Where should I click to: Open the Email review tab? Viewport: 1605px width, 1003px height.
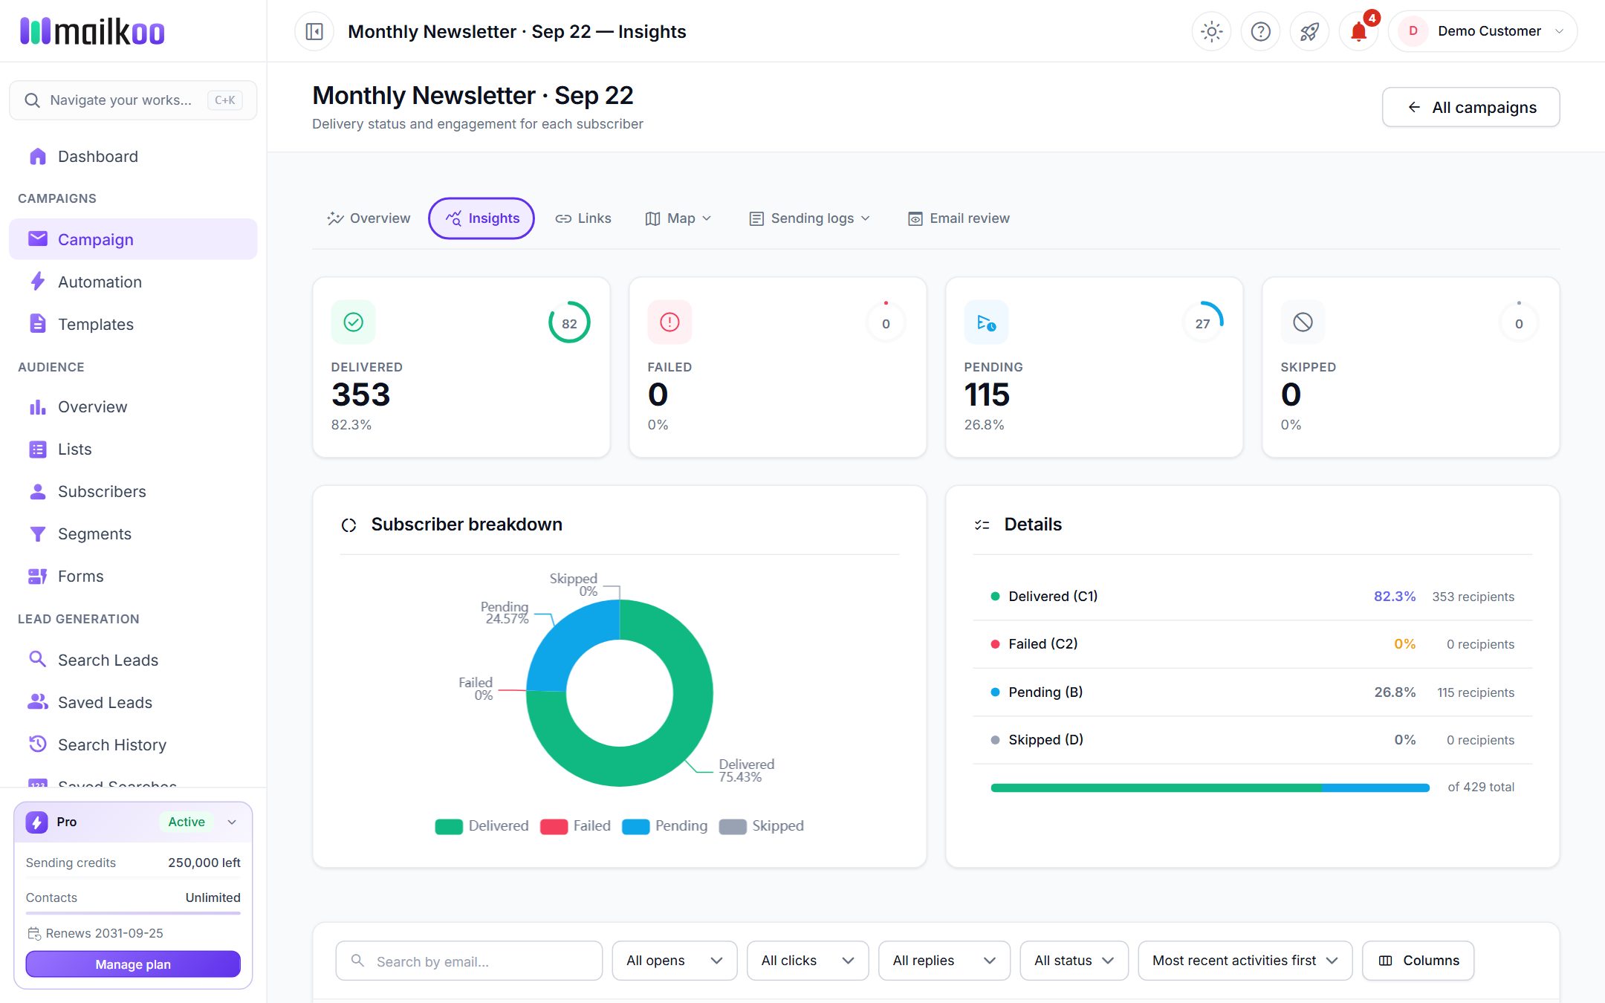click(x=959, y=218)
